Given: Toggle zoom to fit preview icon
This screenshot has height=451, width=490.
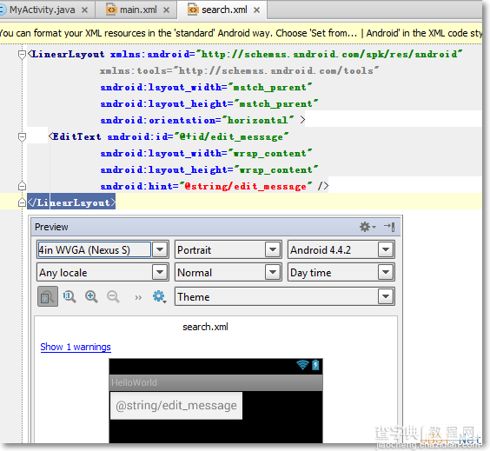Looking at the screenshot, I should click(48, 296).
